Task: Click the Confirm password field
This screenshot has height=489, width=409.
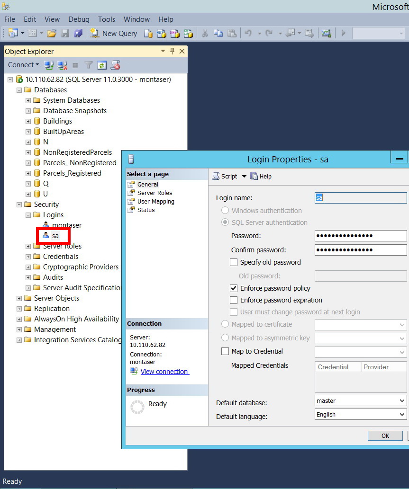Action: point(361,250)
